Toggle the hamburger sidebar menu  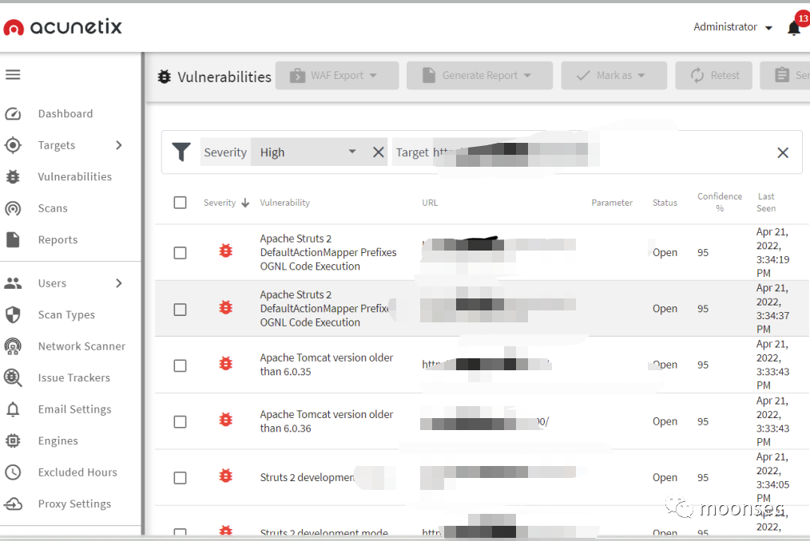(x=13, y=75)
